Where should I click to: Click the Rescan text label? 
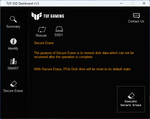pos(41,36)
